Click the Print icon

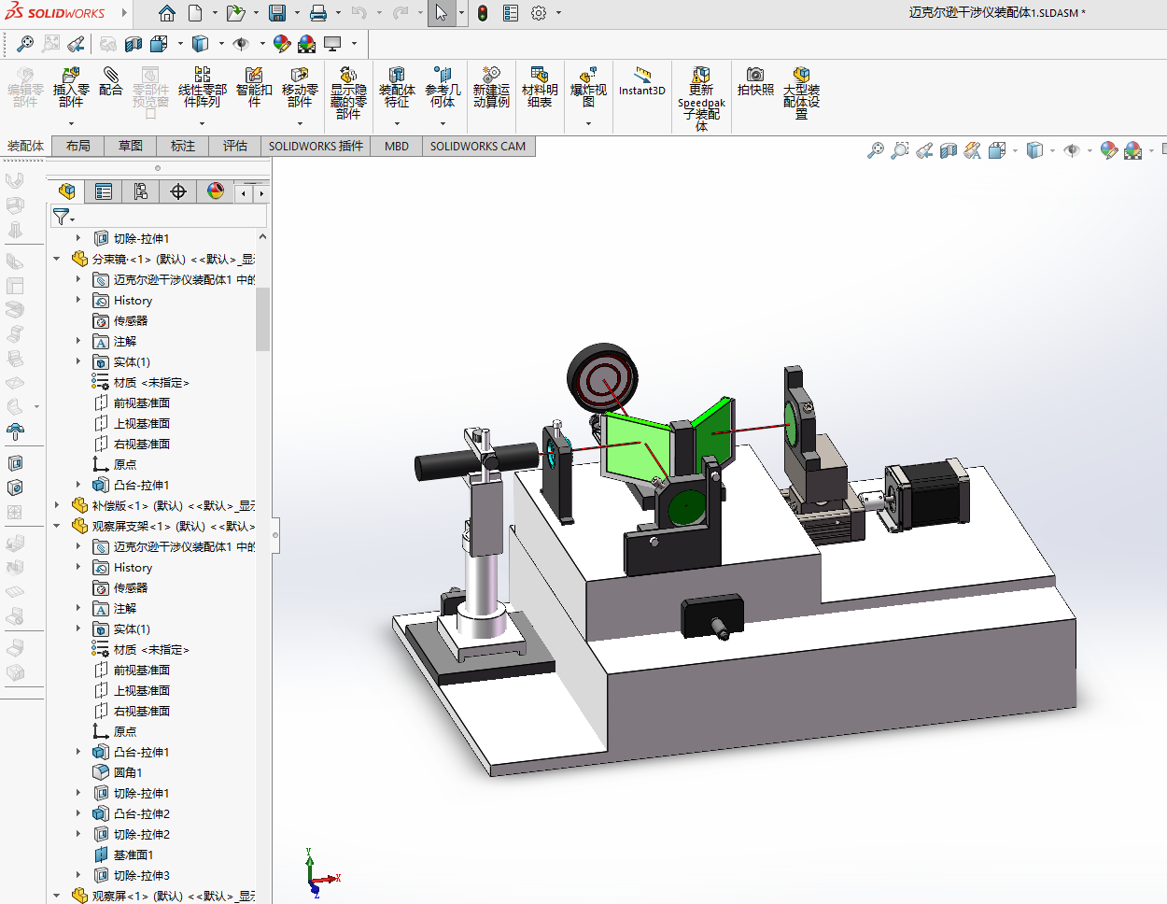point(318,13)
